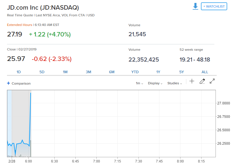Click the blue download arrow icon
Screen dimensions: 231x166
pos(195,6)
